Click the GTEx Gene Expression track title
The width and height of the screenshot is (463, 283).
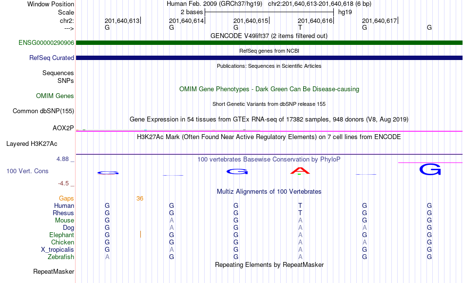[269, 119]
